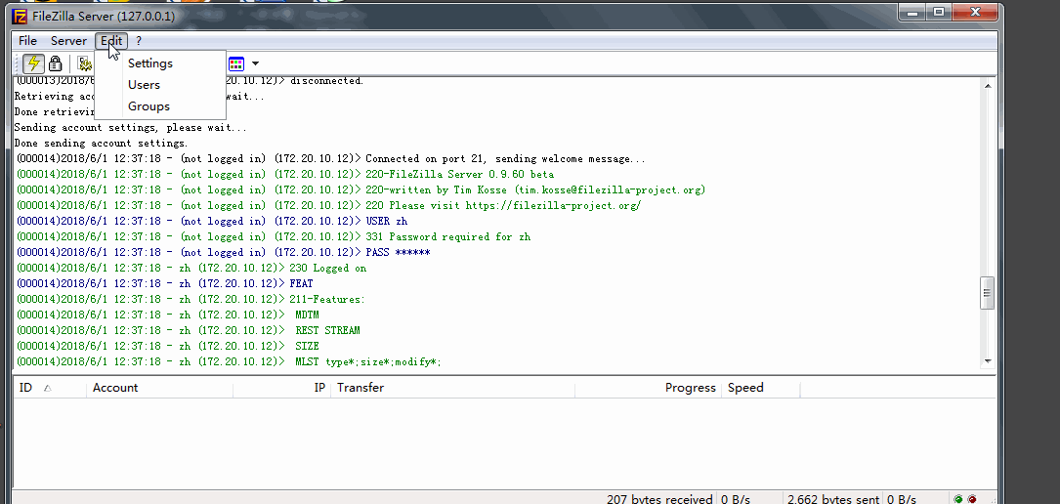Click 'Connected on port 21' log line

tap(331, 159)
